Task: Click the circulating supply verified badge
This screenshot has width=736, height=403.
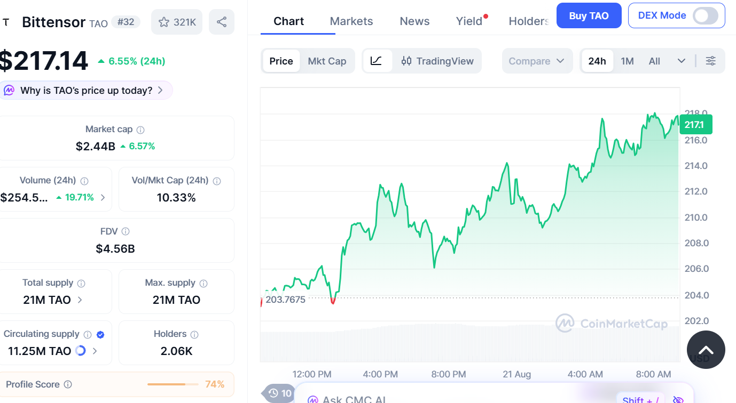Action: tap(100, 335)
